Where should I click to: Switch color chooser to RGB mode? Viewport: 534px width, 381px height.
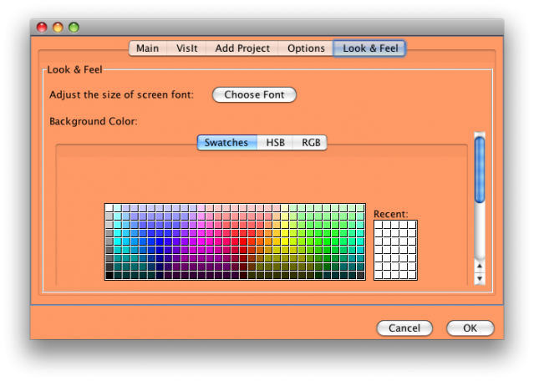(311, 143)
